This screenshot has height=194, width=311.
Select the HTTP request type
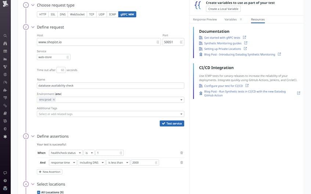(43, 14)
